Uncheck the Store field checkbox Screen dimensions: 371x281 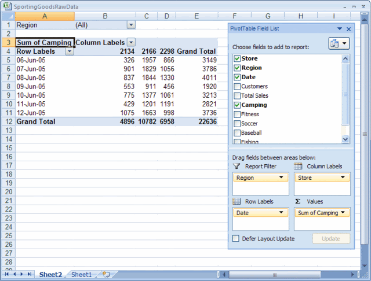237,58
